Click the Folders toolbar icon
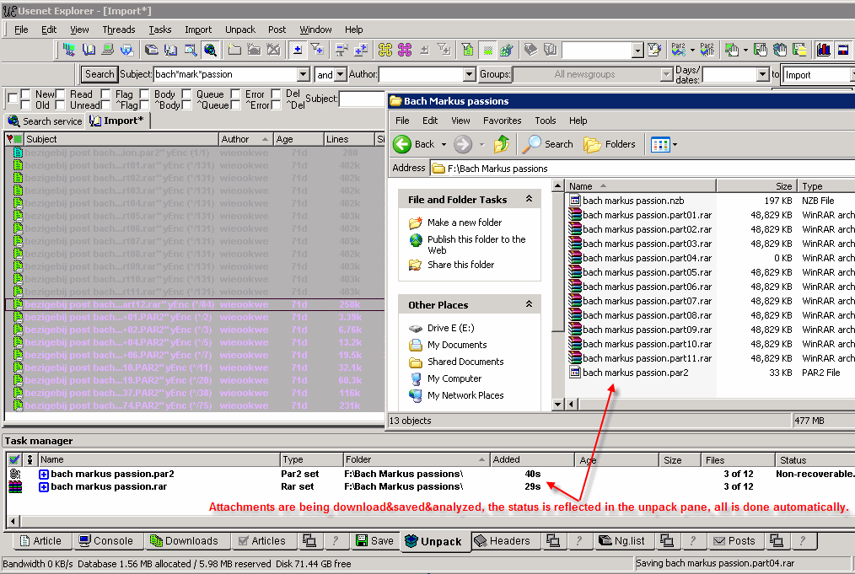 593,144
